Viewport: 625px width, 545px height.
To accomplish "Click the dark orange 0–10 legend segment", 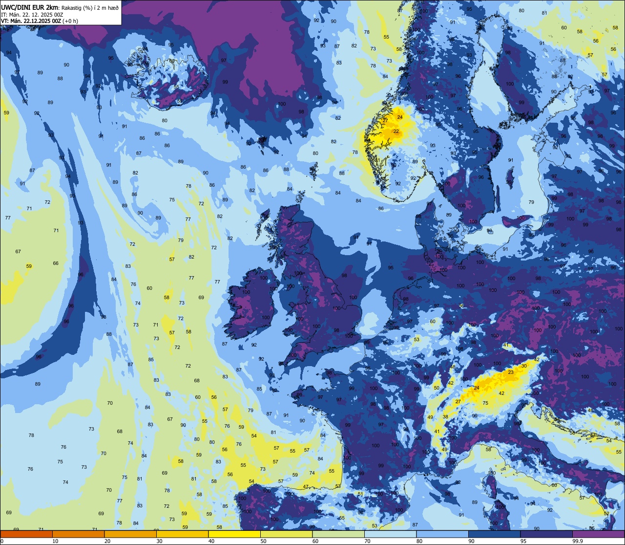I will point(26,534).
